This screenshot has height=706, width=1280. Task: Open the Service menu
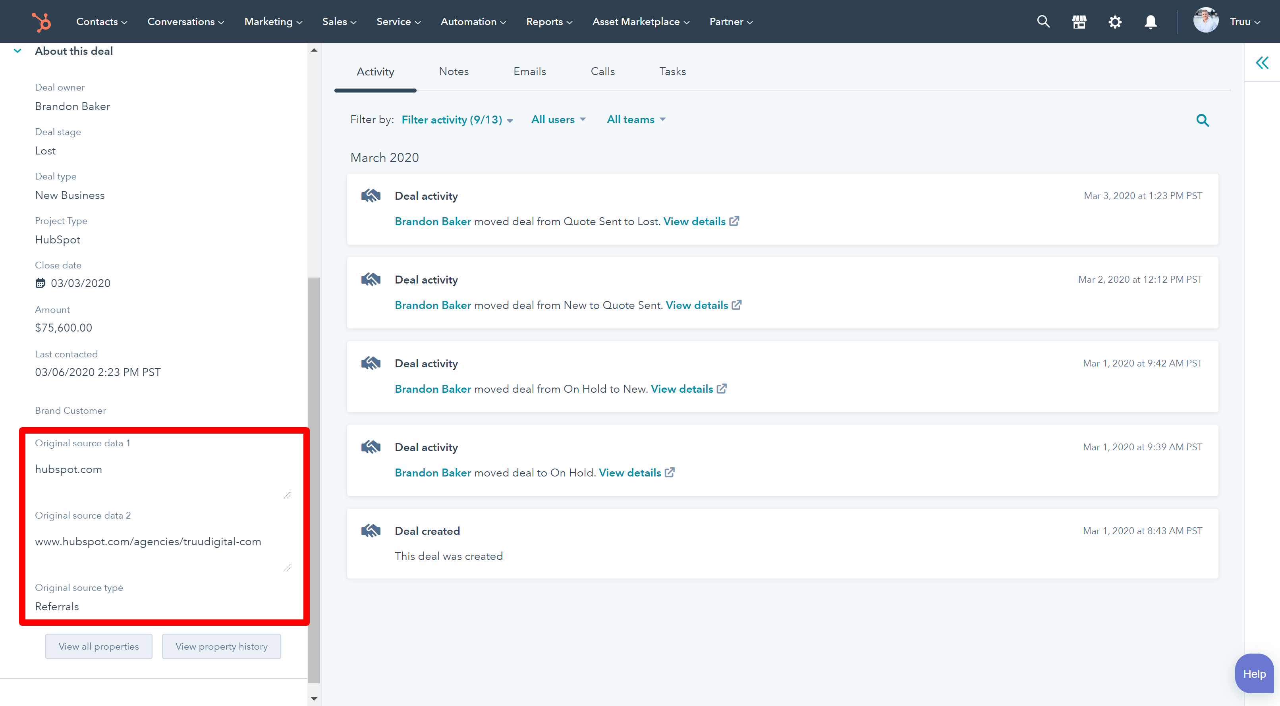(398, 22)
